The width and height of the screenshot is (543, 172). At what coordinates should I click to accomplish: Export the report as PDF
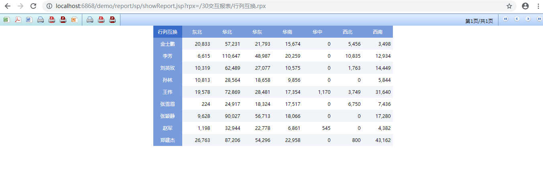(x=18, y=20)
